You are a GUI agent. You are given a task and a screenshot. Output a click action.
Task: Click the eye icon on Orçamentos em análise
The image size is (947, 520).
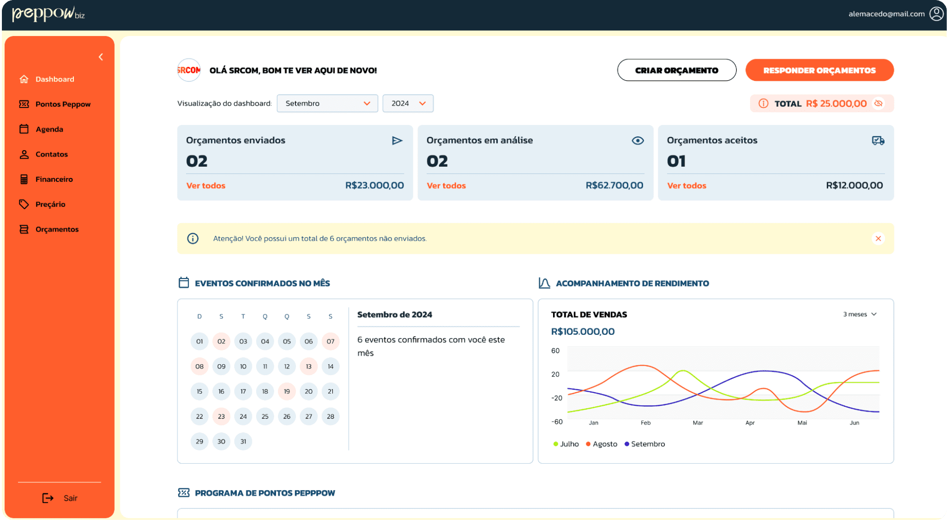click(637, 141)
